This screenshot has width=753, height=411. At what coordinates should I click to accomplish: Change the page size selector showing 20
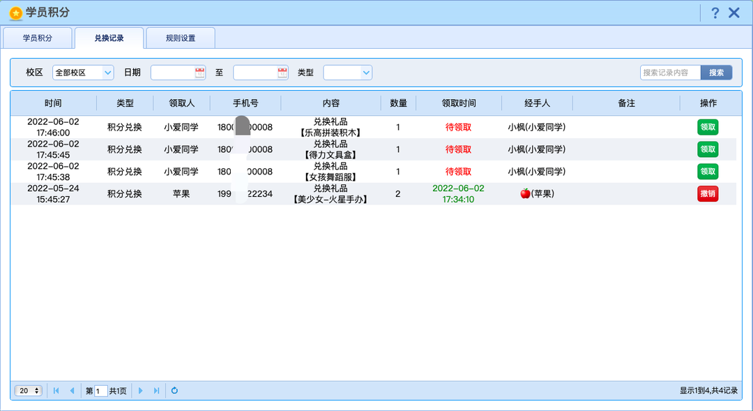pos(29,391)
